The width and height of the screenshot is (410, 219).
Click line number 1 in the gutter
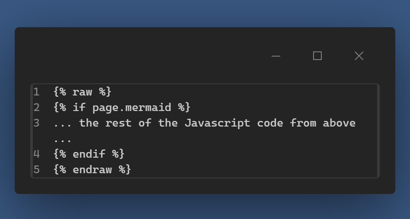36,92
